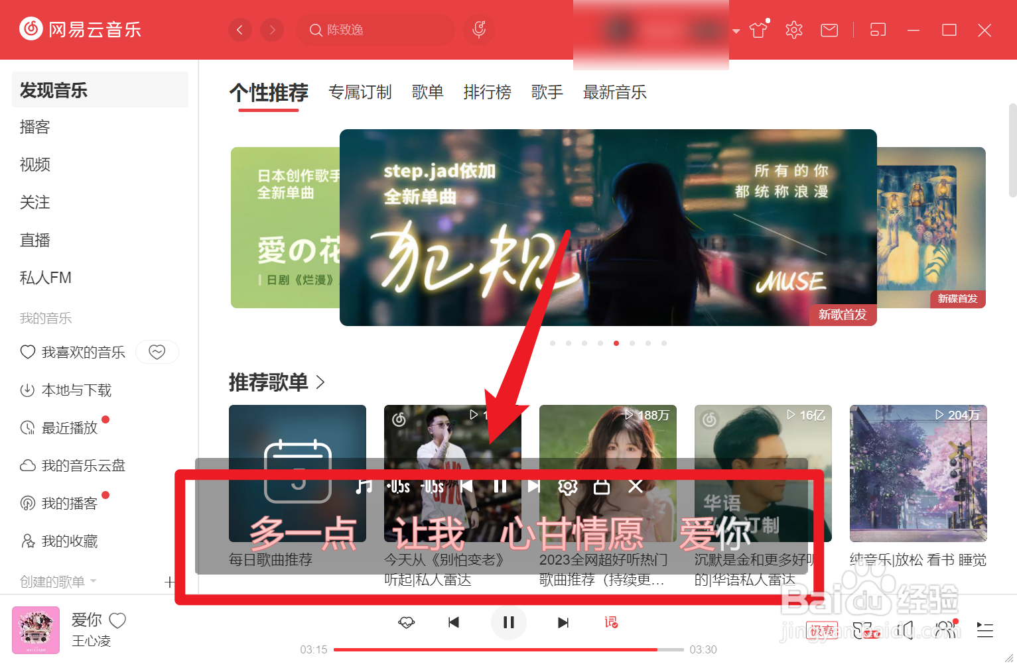Screen dimensions: 1017x666
Task: Click the search box showing 陈致逸
Action: pos(375,30)
